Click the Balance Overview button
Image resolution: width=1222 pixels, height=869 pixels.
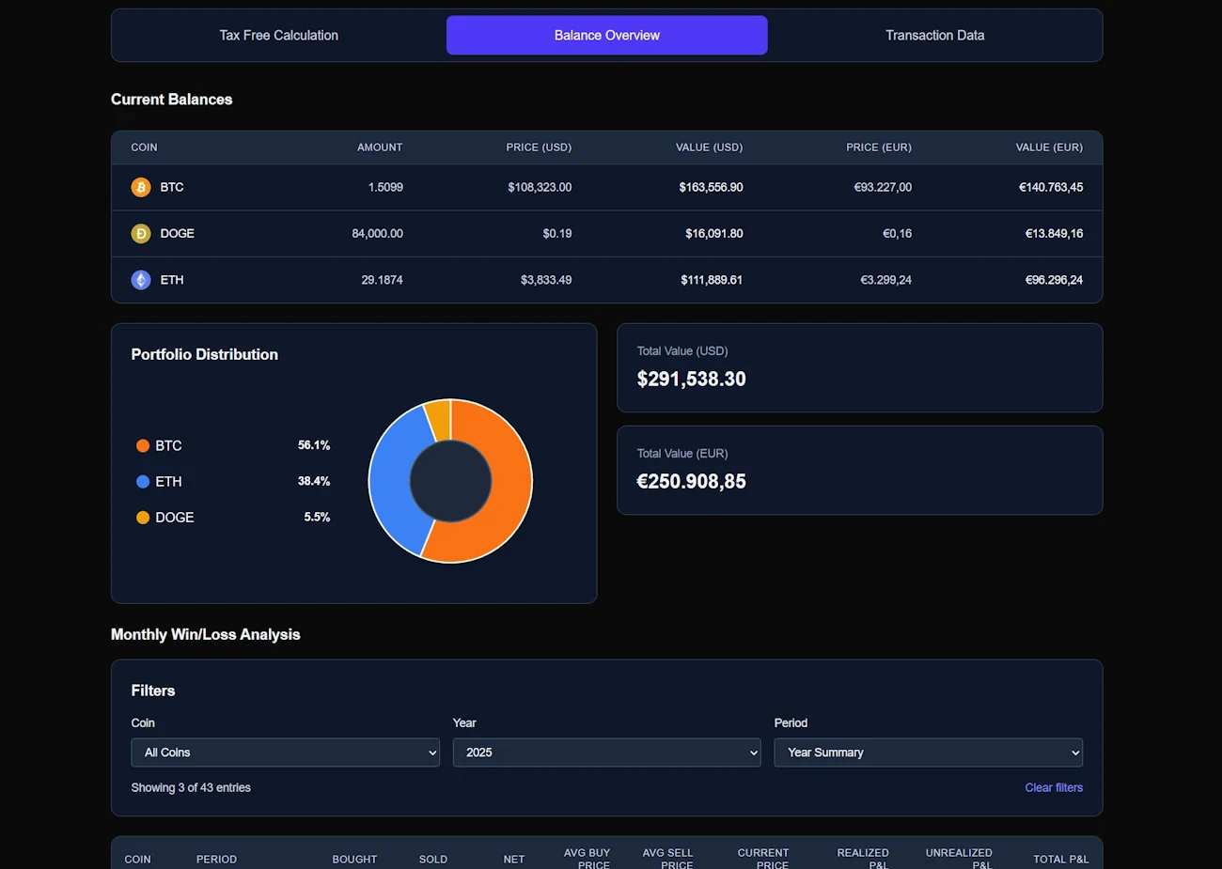coord(606,35)
